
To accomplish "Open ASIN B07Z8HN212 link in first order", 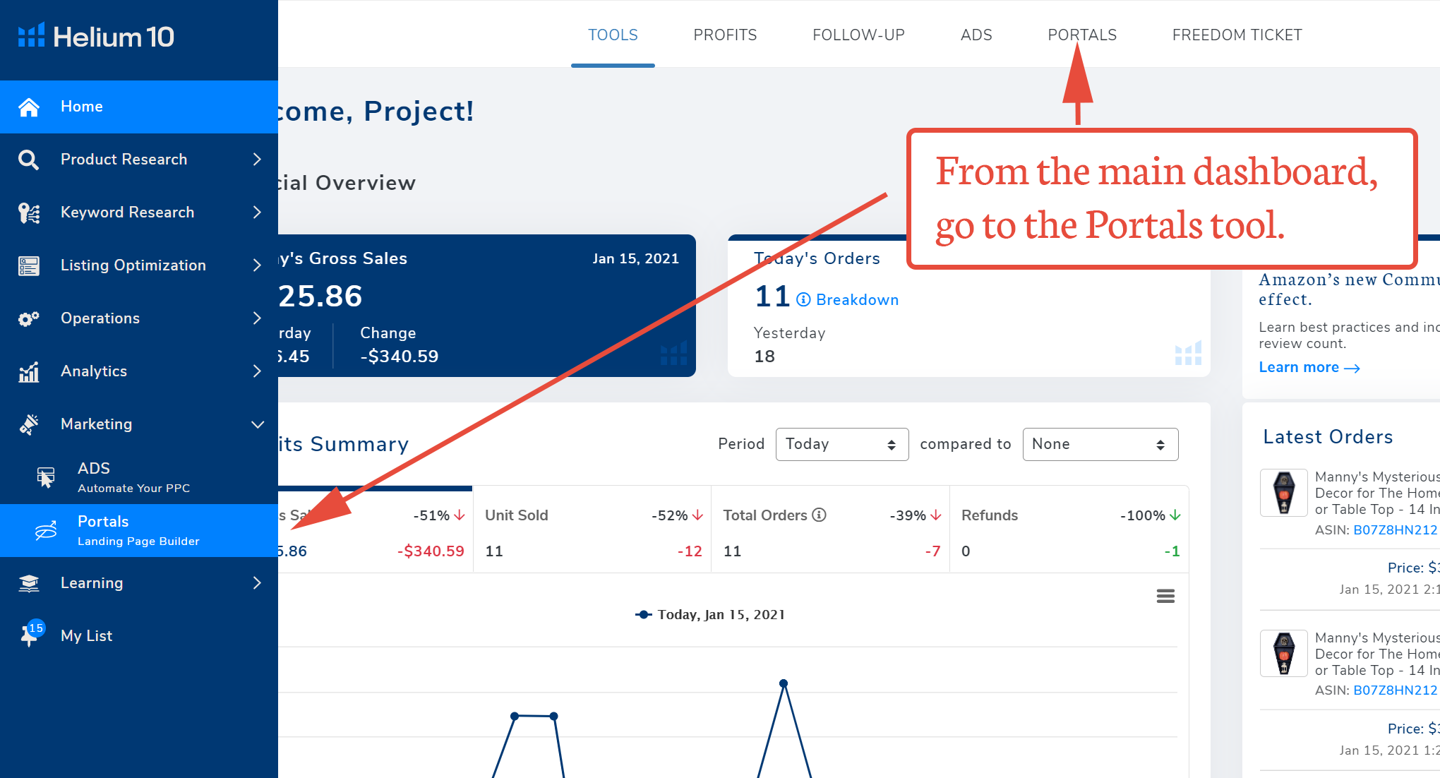I will click(x=1394, y=529).
